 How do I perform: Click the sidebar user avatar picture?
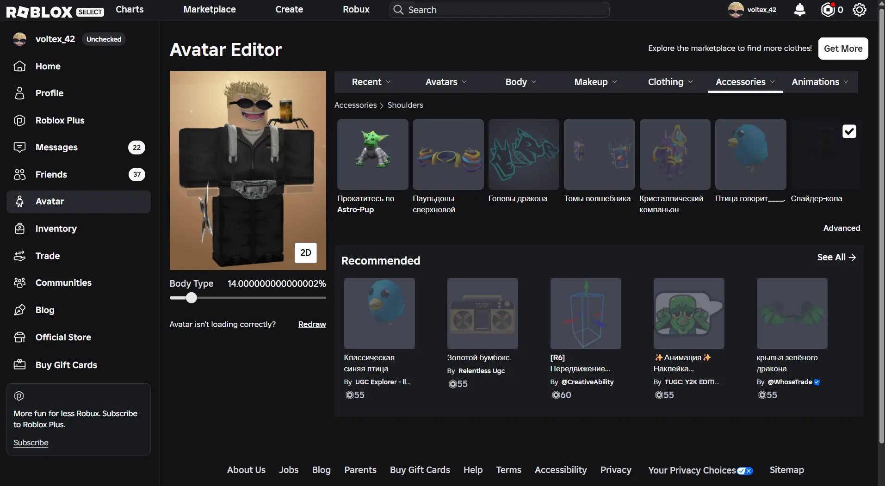point(19,39)
